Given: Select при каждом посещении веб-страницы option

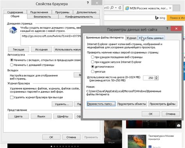Looking at the screenshot, I should (x=92, y=57).
